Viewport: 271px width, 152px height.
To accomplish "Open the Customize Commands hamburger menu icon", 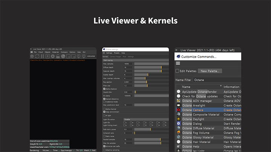I will (178, 63).
